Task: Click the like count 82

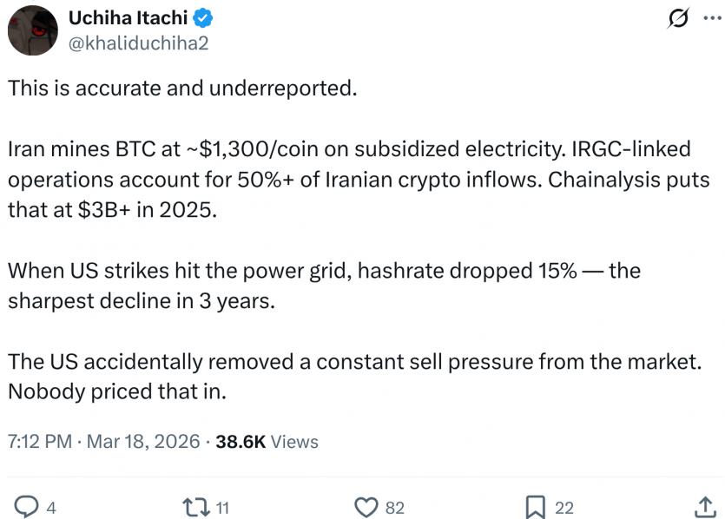Action: coord(394,508)
